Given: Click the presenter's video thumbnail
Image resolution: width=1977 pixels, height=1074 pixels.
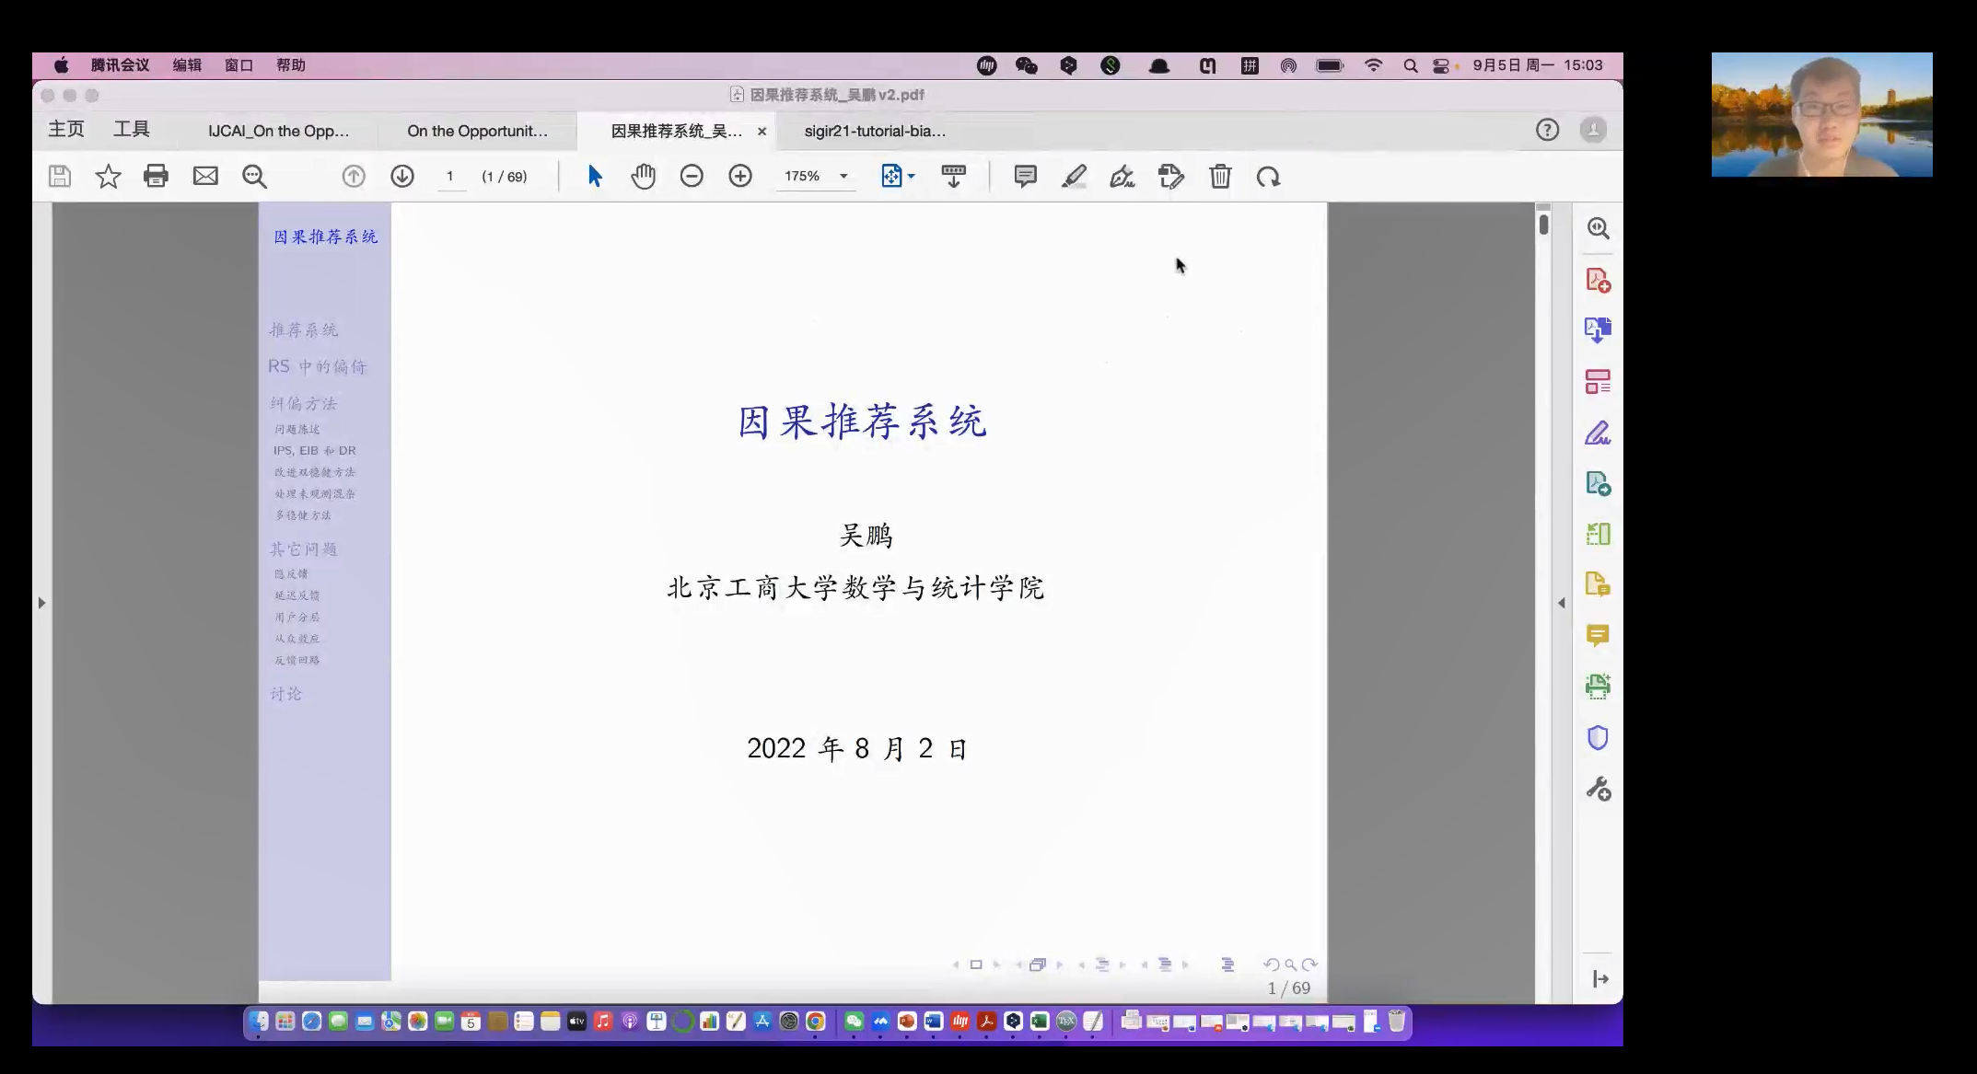Looking at the screenshot, I should coord(1821,114).
